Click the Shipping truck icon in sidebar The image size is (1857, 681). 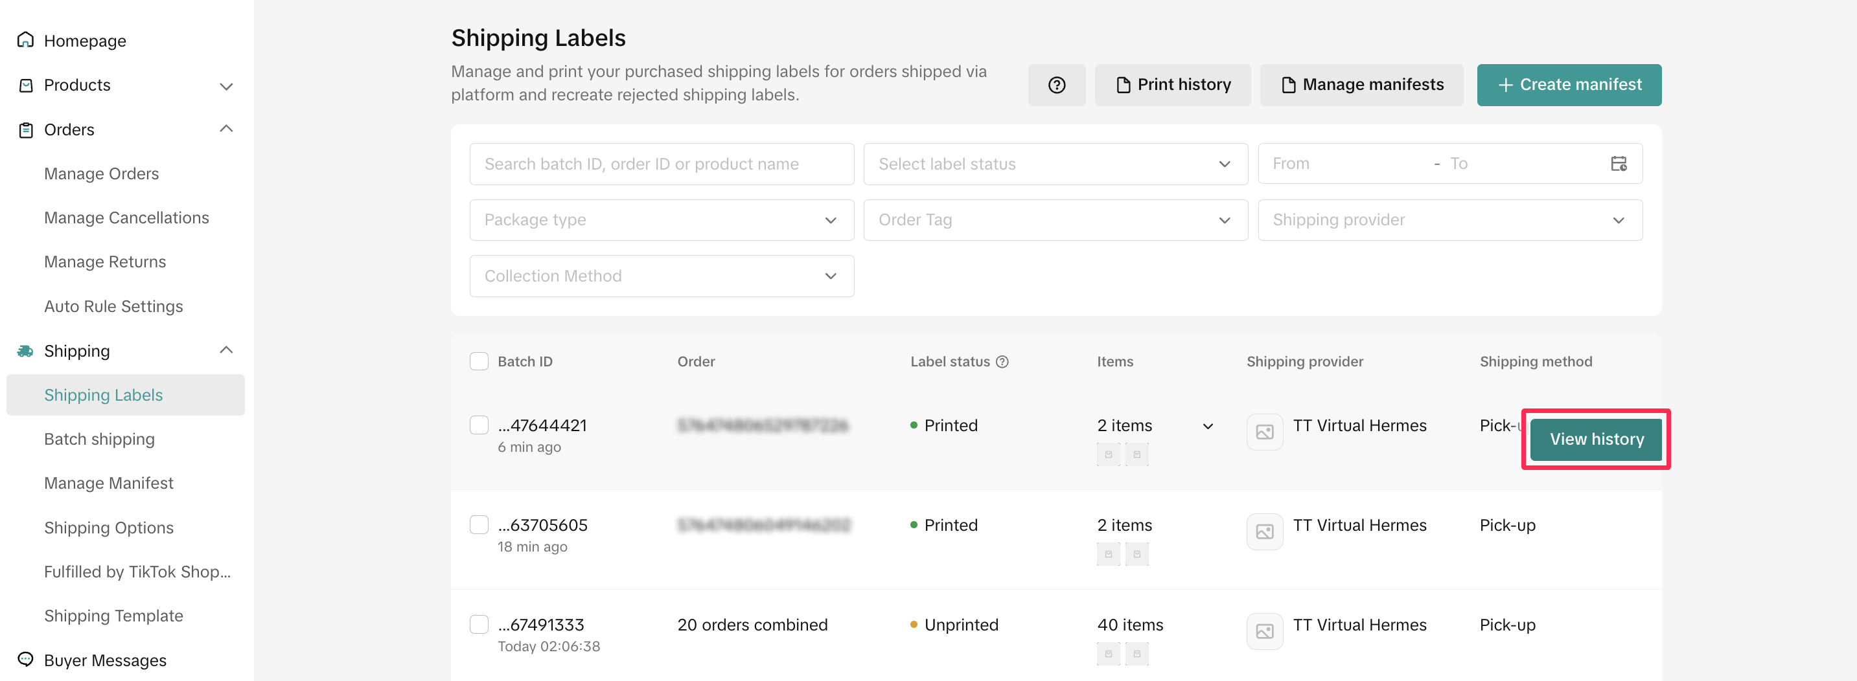(x=26, y=351)
